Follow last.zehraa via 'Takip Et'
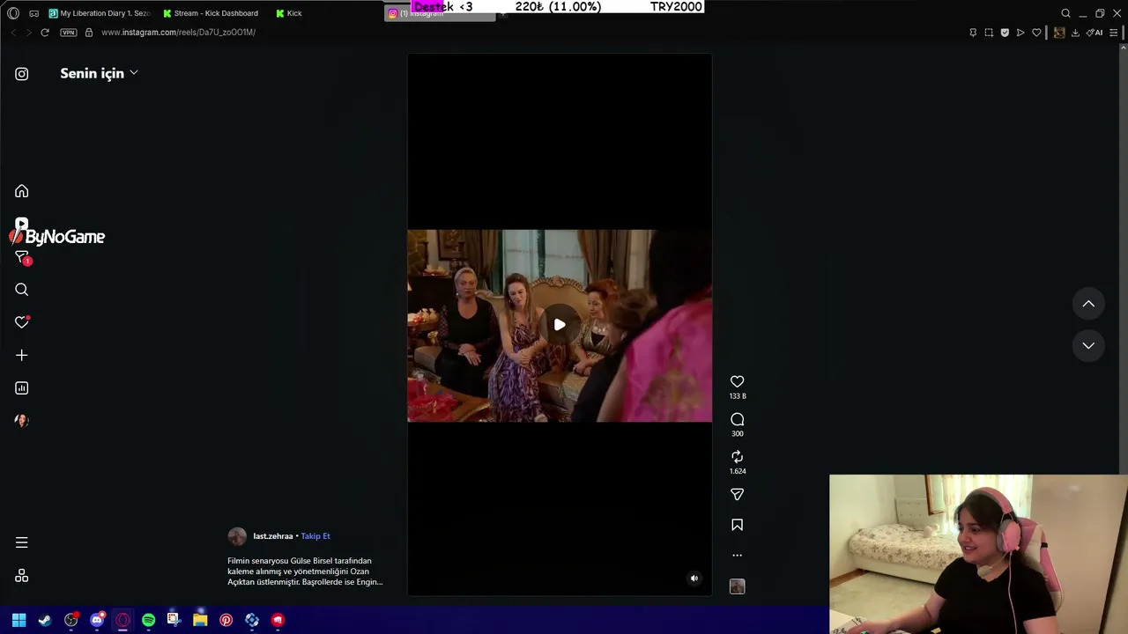 pyautogui.click(x=315, y=536)
